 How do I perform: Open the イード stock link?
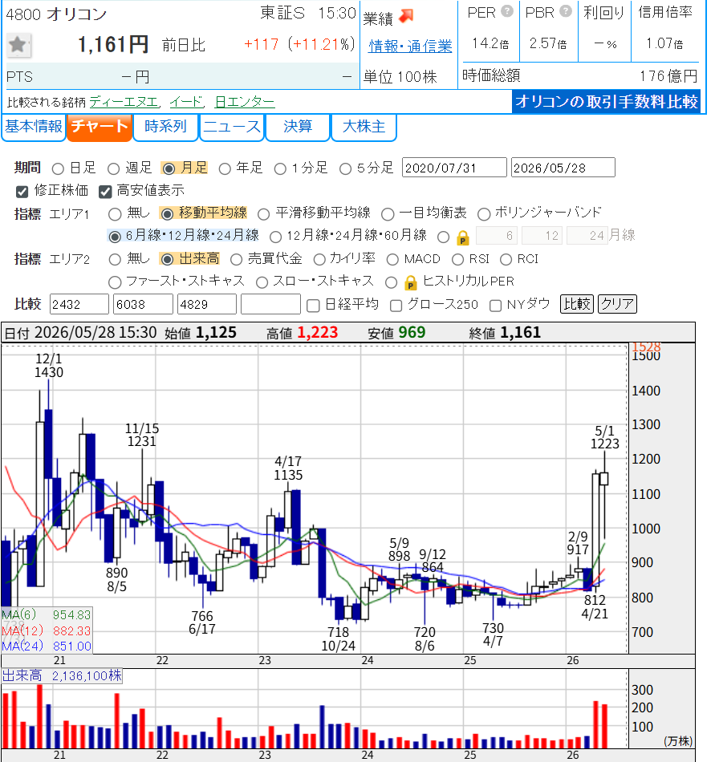click(x=187, y=102)
